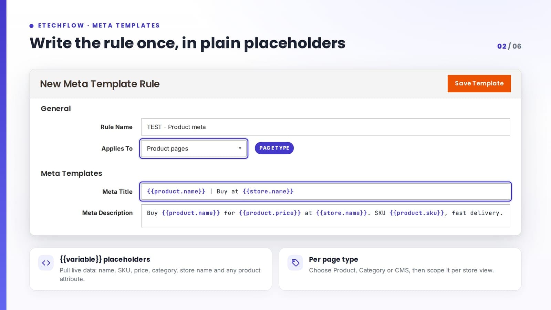Click the Meta Templates section heading

pos(72,173)
